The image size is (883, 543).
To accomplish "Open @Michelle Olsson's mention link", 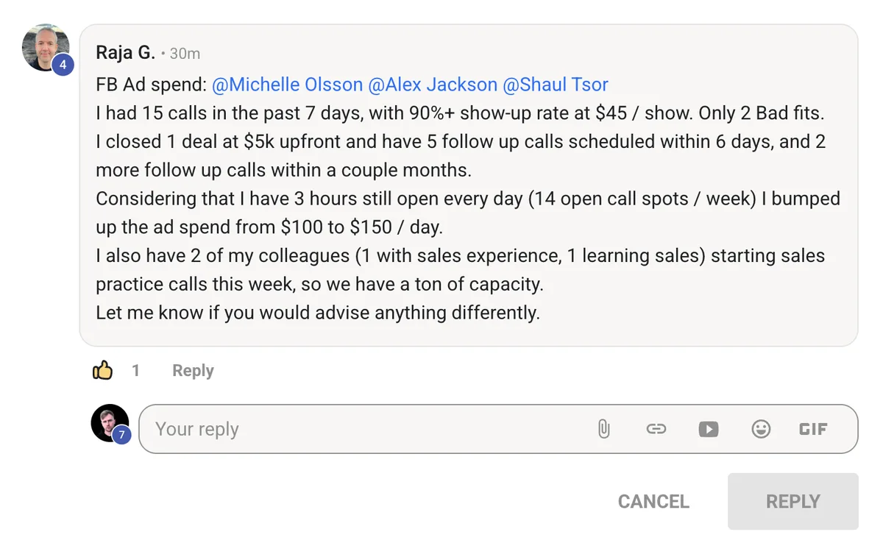I will [286, 84].
